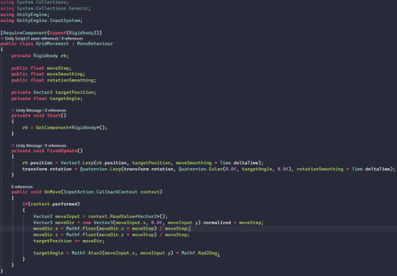Click '0 references' beside the Unity Script CodeLens
397x276 pixels.
click(72, 38)
